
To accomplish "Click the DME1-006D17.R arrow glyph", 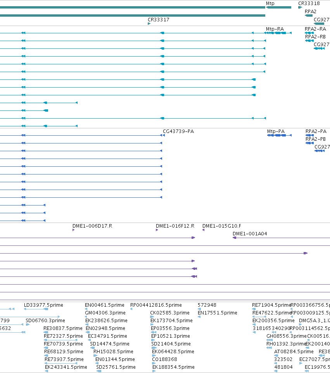I will [x=74, y=230].
